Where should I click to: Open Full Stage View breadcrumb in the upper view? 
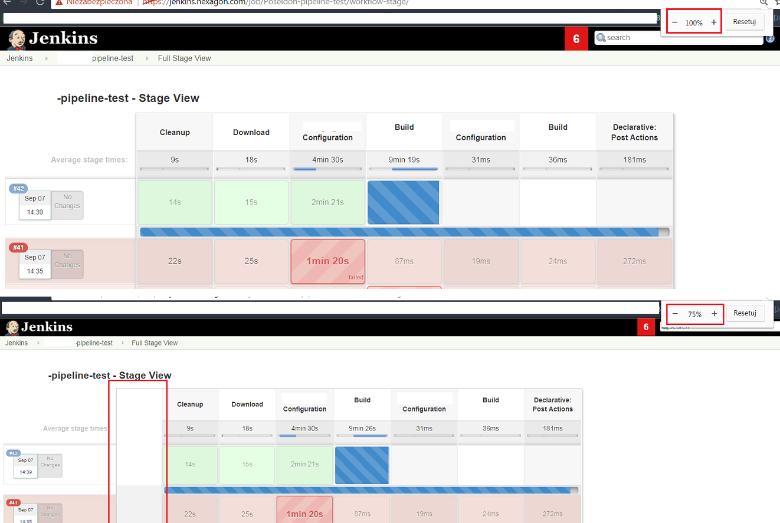(x=184, y=58)
